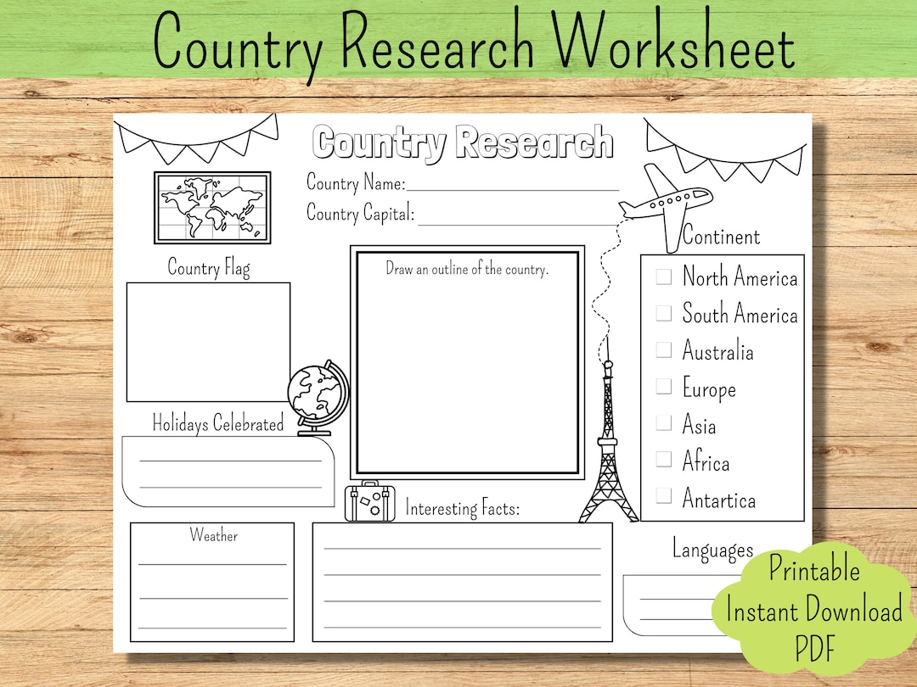Check the South America continent box
The height and width of the screenshot is (687, 917).
[662, 312]
